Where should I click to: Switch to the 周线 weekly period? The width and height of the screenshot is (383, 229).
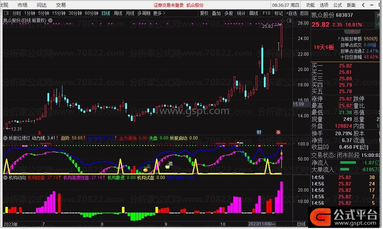(x=118, y=13)
